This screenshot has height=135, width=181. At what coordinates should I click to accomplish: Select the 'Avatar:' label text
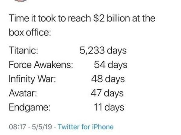pyautogui.click(x=23, y=93)
